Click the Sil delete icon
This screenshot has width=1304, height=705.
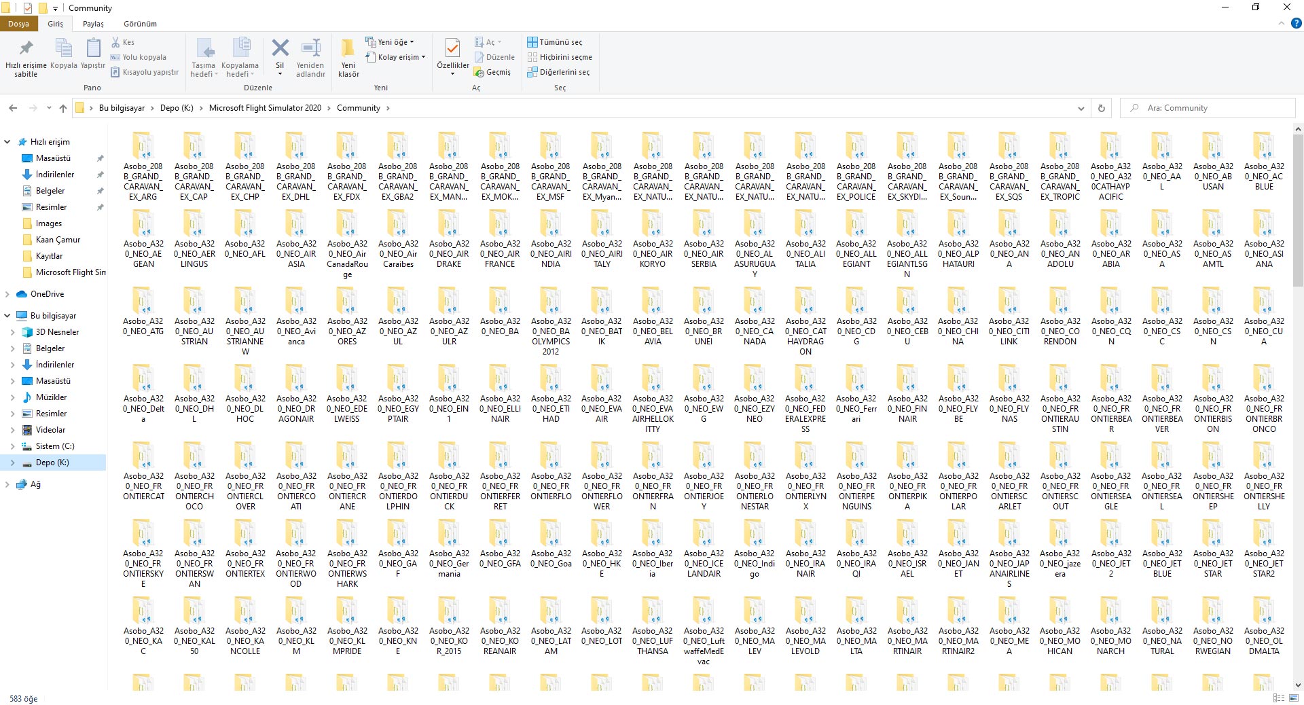point(280,54)
